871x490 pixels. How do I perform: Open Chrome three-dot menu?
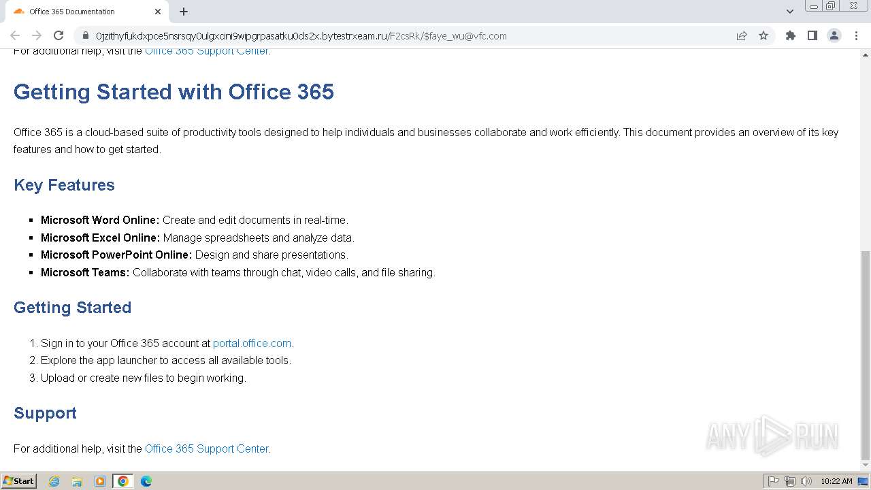click(856, 35)
